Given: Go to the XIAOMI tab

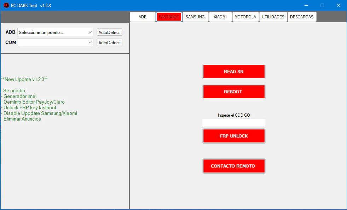Looking at the screenshot, I should click(220, 17).
